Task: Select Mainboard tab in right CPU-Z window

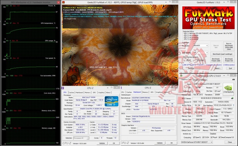Action: click(x=137, y=92)
